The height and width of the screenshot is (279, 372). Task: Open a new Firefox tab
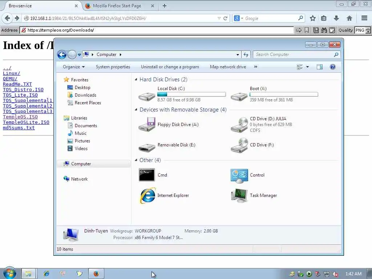point(165,6)
